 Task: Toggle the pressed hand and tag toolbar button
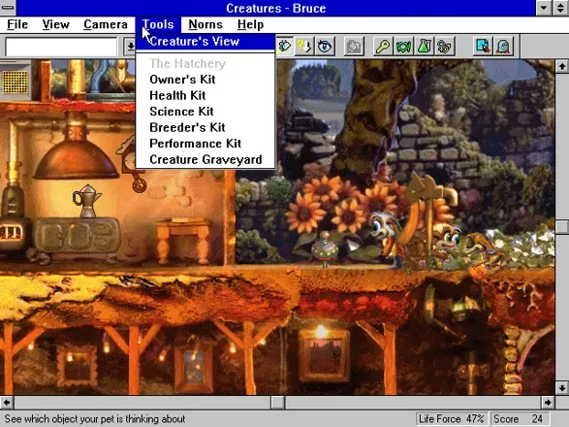(x=284, y=47)
